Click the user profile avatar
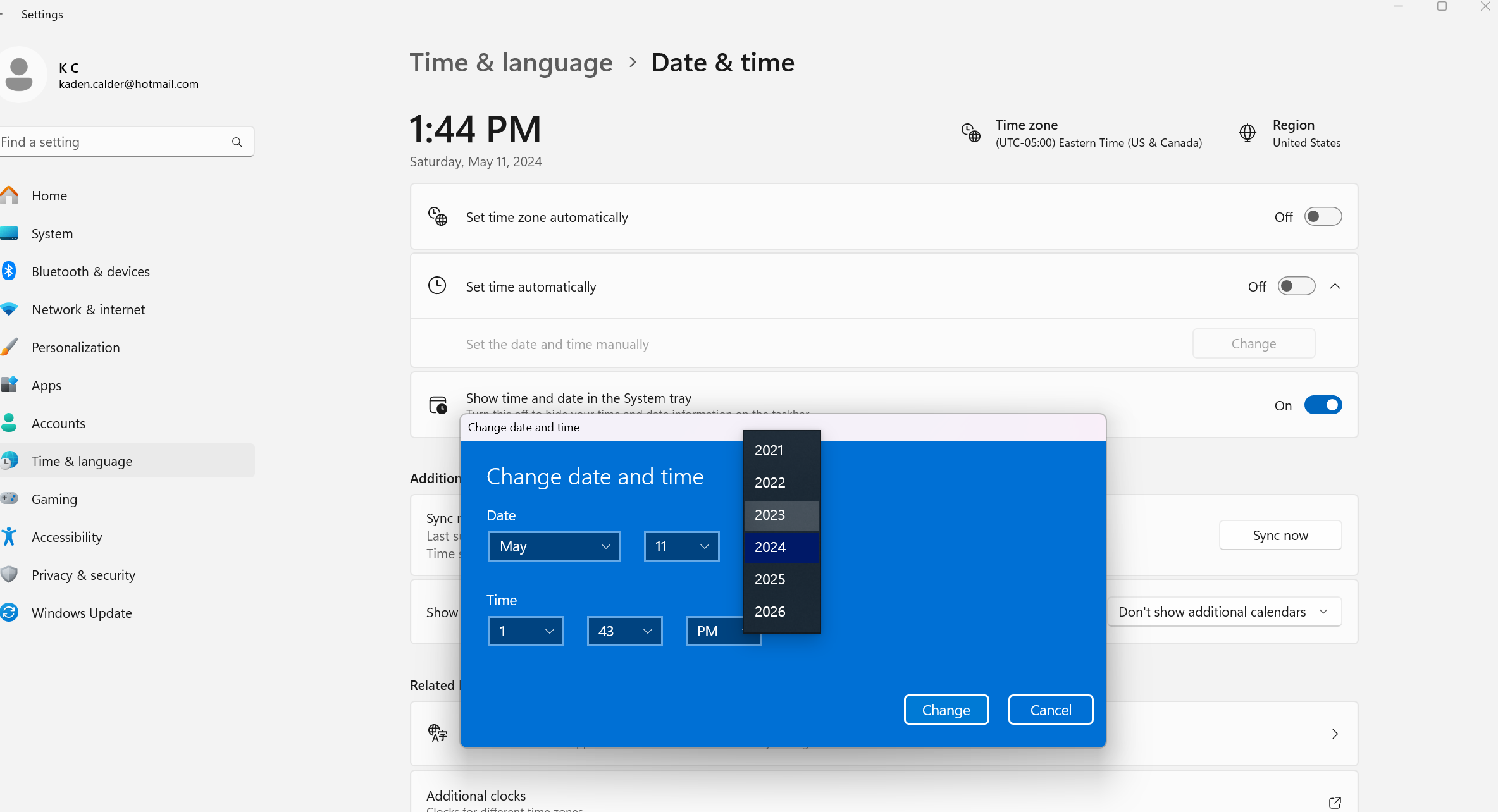 (x=20, y=75)
